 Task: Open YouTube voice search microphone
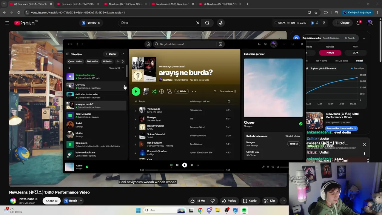click(221, 23)
